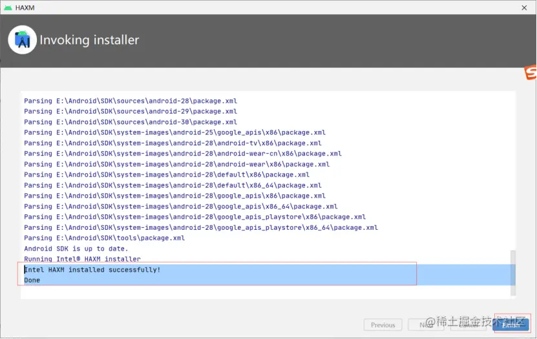This screenshot has width=537, height=339.
Task: Click the android-tv x86 parsing line
Action: pyautogui.click(x=173, y=143)
